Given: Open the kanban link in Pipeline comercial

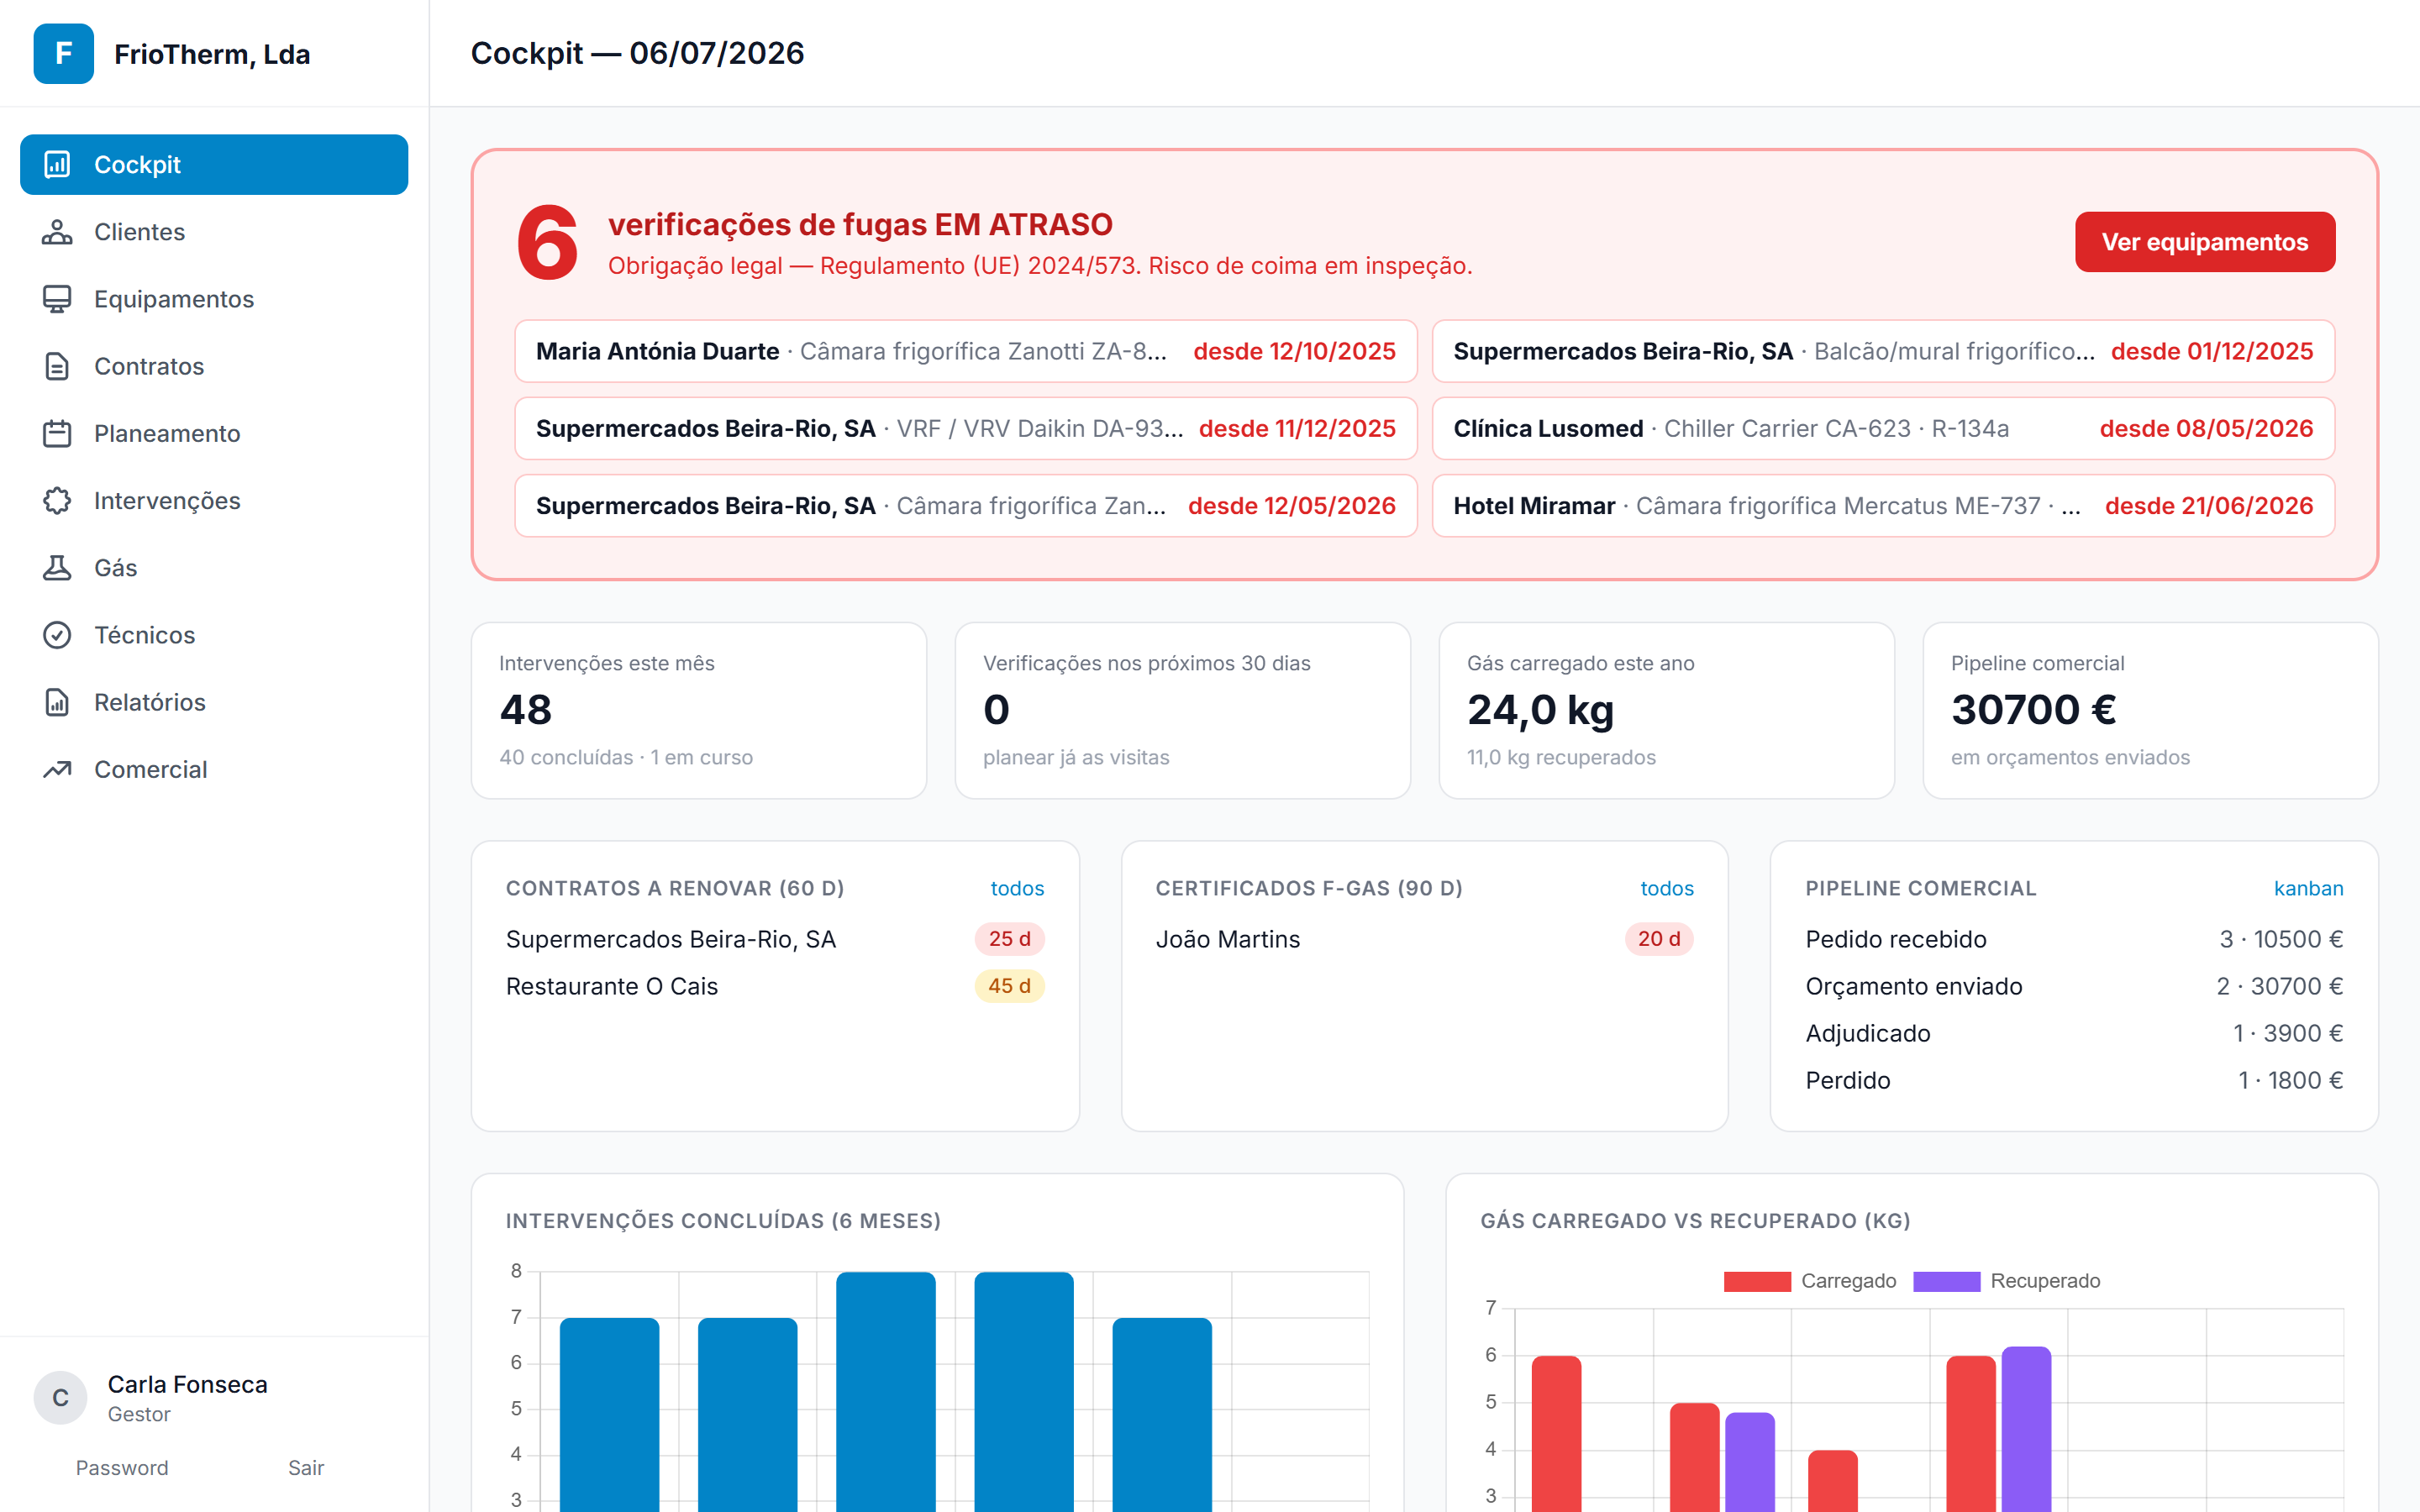Looking at the screenshot, I should 2308,888.
